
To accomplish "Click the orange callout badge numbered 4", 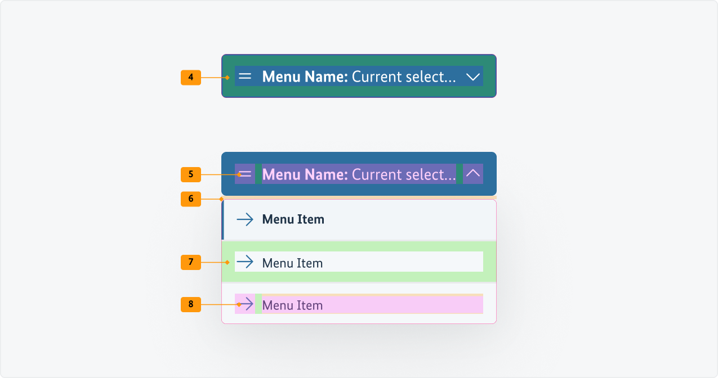I will 190,78.
